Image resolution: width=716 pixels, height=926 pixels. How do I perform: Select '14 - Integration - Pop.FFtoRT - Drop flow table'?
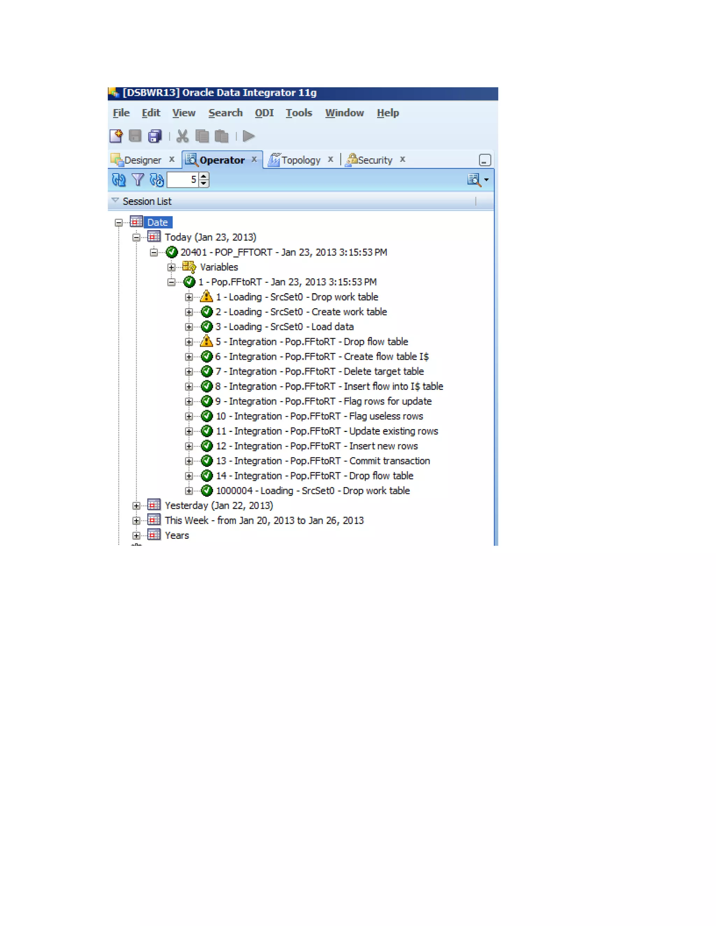(x=314, y=475)
